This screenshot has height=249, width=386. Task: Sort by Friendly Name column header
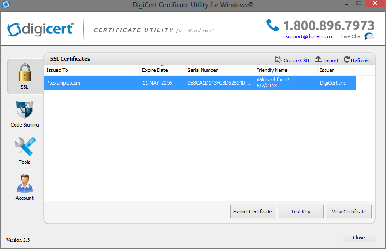[285, 70]
